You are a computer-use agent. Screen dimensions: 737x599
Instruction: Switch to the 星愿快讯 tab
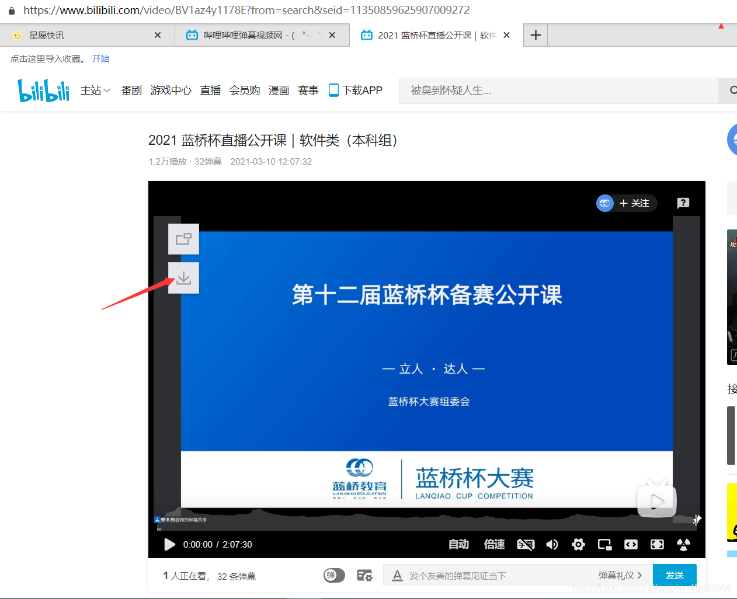point(88,35)
